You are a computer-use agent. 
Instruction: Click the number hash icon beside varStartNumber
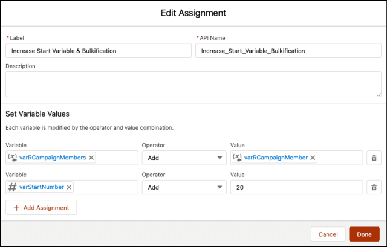point(12,187)
